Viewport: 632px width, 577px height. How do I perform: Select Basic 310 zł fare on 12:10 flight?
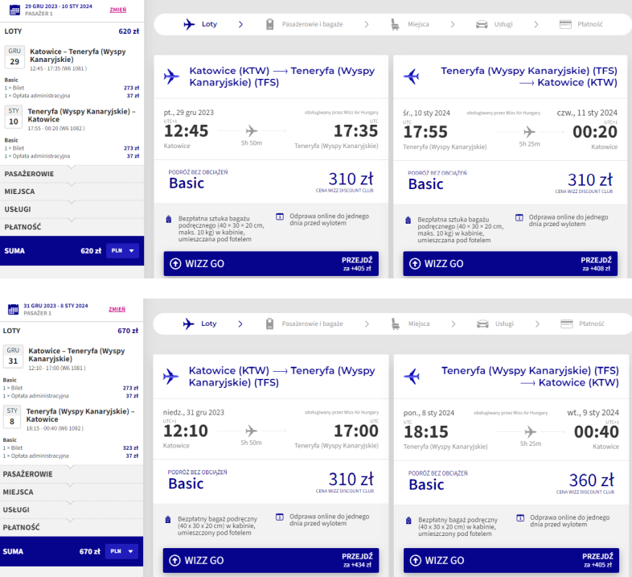271,481
